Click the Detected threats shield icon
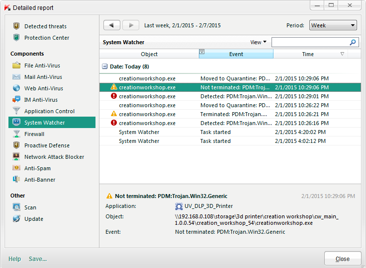Screen dimensions: 366x268 click(16, 26)
